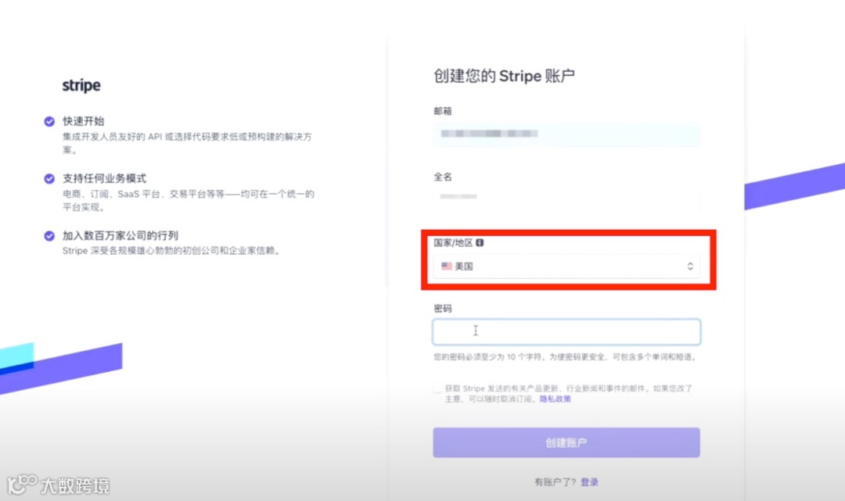
Task: Focus the 全名 full name input field
Action: [x=566, y=198]
